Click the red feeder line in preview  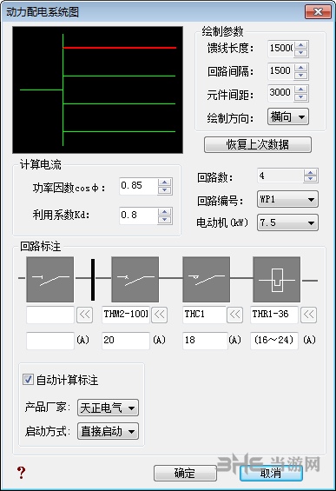coord(120,48)
